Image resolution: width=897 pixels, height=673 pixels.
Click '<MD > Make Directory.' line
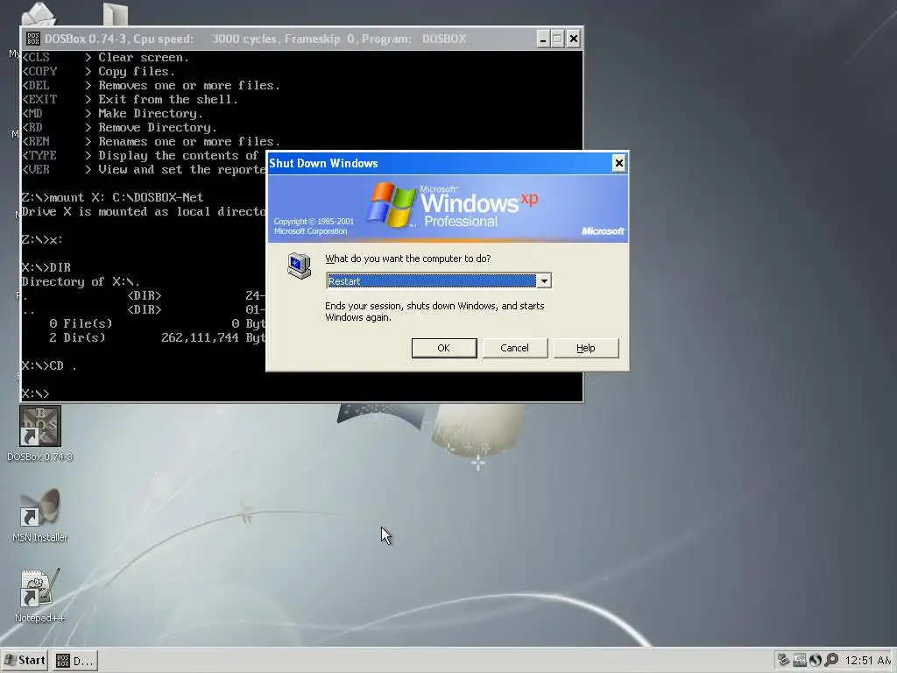click(x=112, y=113)
